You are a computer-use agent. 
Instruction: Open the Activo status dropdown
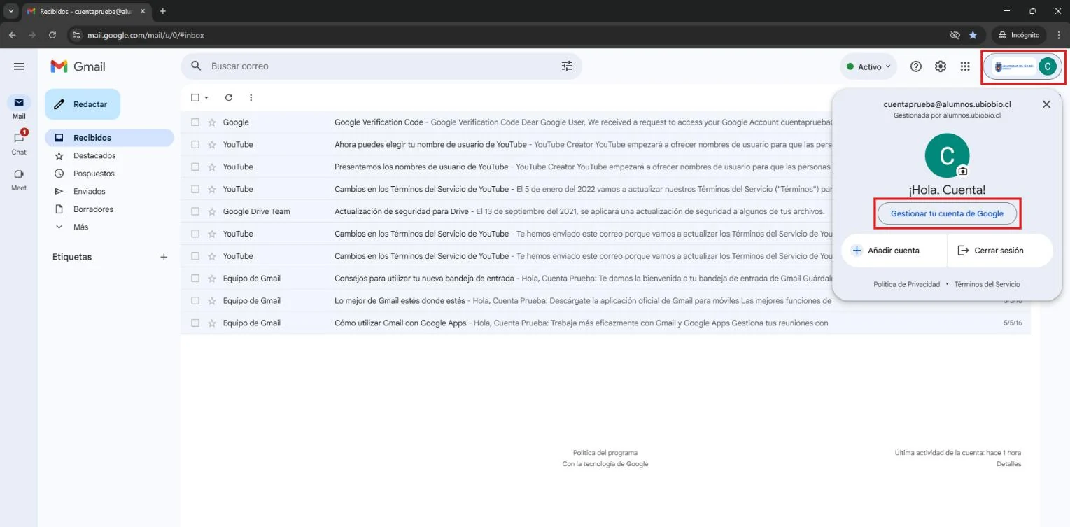coord(868,66)
